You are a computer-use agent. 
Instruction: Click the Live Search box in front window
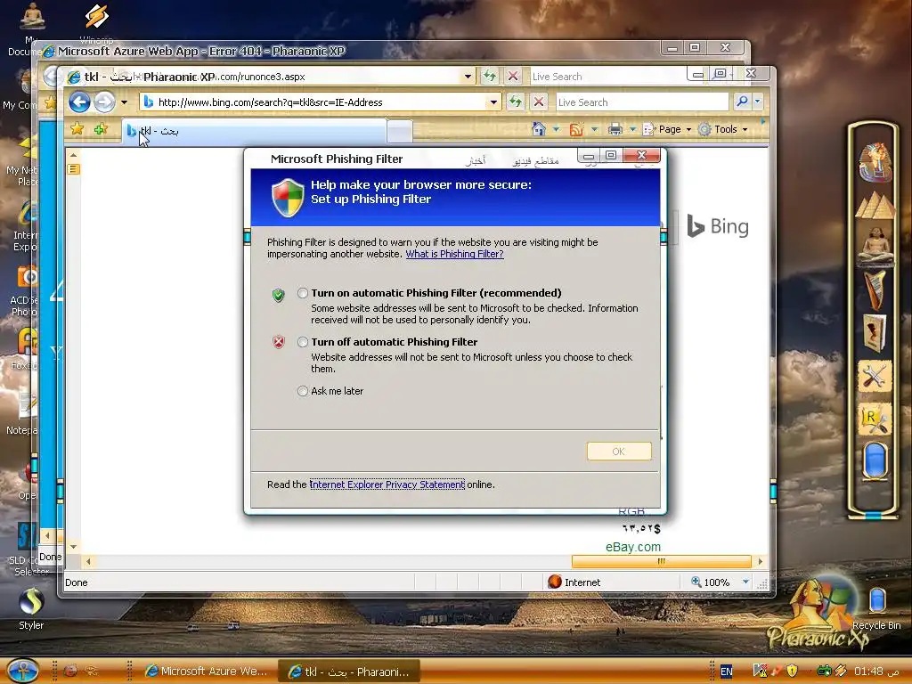pos(642,102)
